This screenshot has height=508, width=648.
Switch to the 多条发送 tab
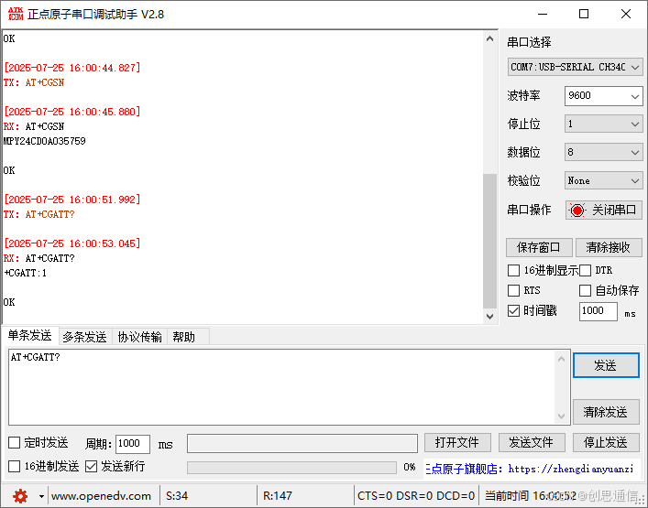tap(84, 337)
